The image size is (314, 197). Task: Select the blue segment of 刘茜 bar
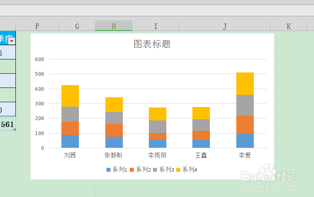coord(70,142)
